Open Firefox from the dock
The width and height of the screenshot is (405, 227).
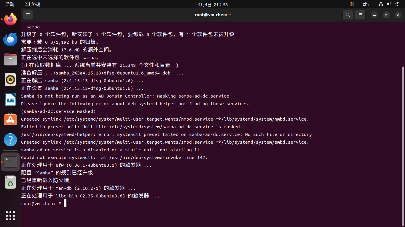click(10, 20)
